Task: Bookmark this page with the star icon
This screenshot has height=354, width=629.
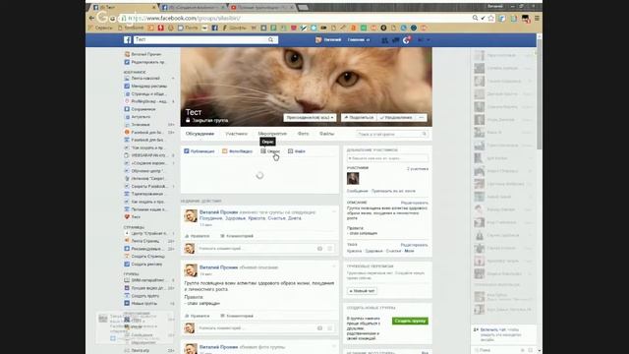Action: click(x=491, y=18)
